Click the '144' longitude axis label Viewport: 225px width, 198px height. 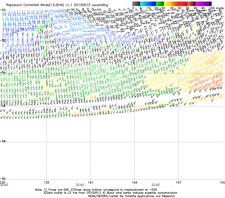[134, 182]
